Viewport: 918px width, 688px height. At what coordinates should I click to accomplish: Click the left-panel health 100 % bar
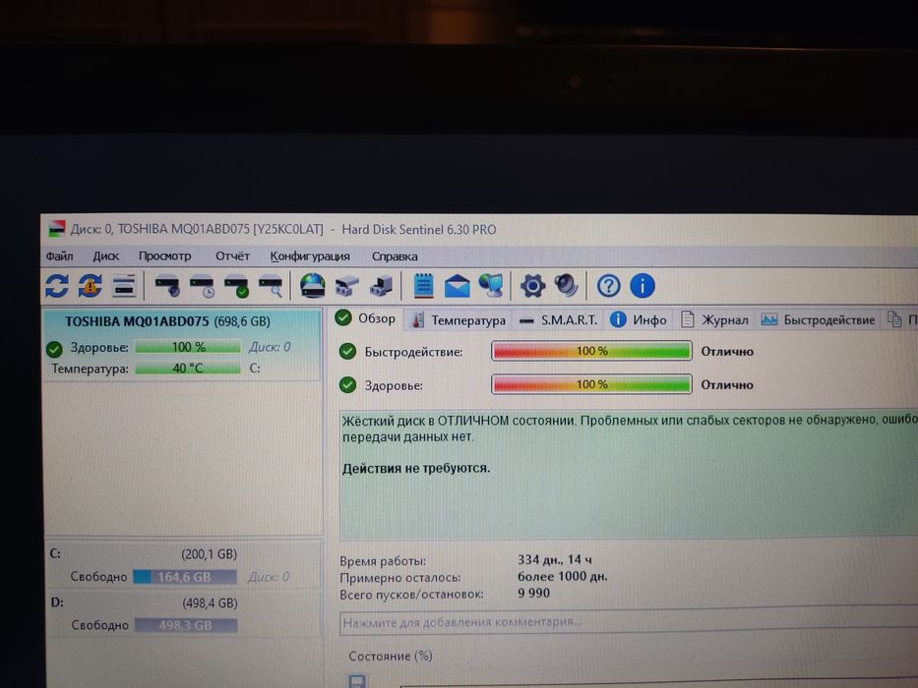(x=187, y=347)
